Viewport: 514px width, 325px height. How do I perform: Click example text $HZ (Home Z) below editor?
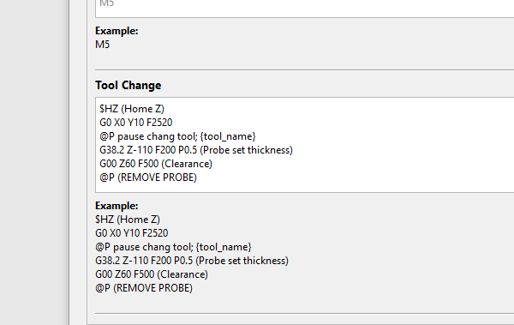[128, 220]
